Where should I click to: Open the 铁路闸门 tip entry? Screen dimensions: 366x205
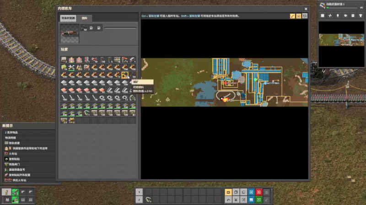(29, 164)
